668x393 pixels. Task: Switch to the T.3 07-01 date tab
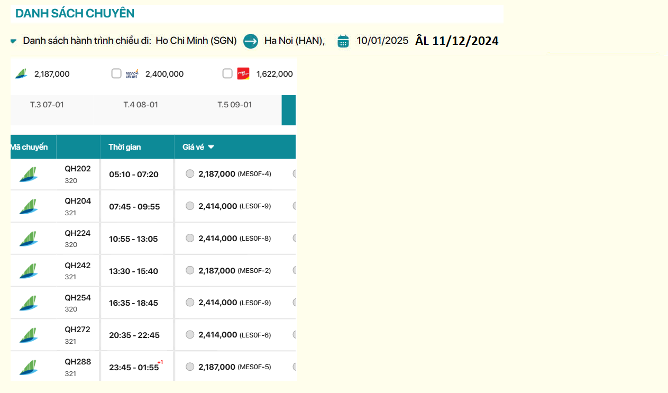click(47, 105)
